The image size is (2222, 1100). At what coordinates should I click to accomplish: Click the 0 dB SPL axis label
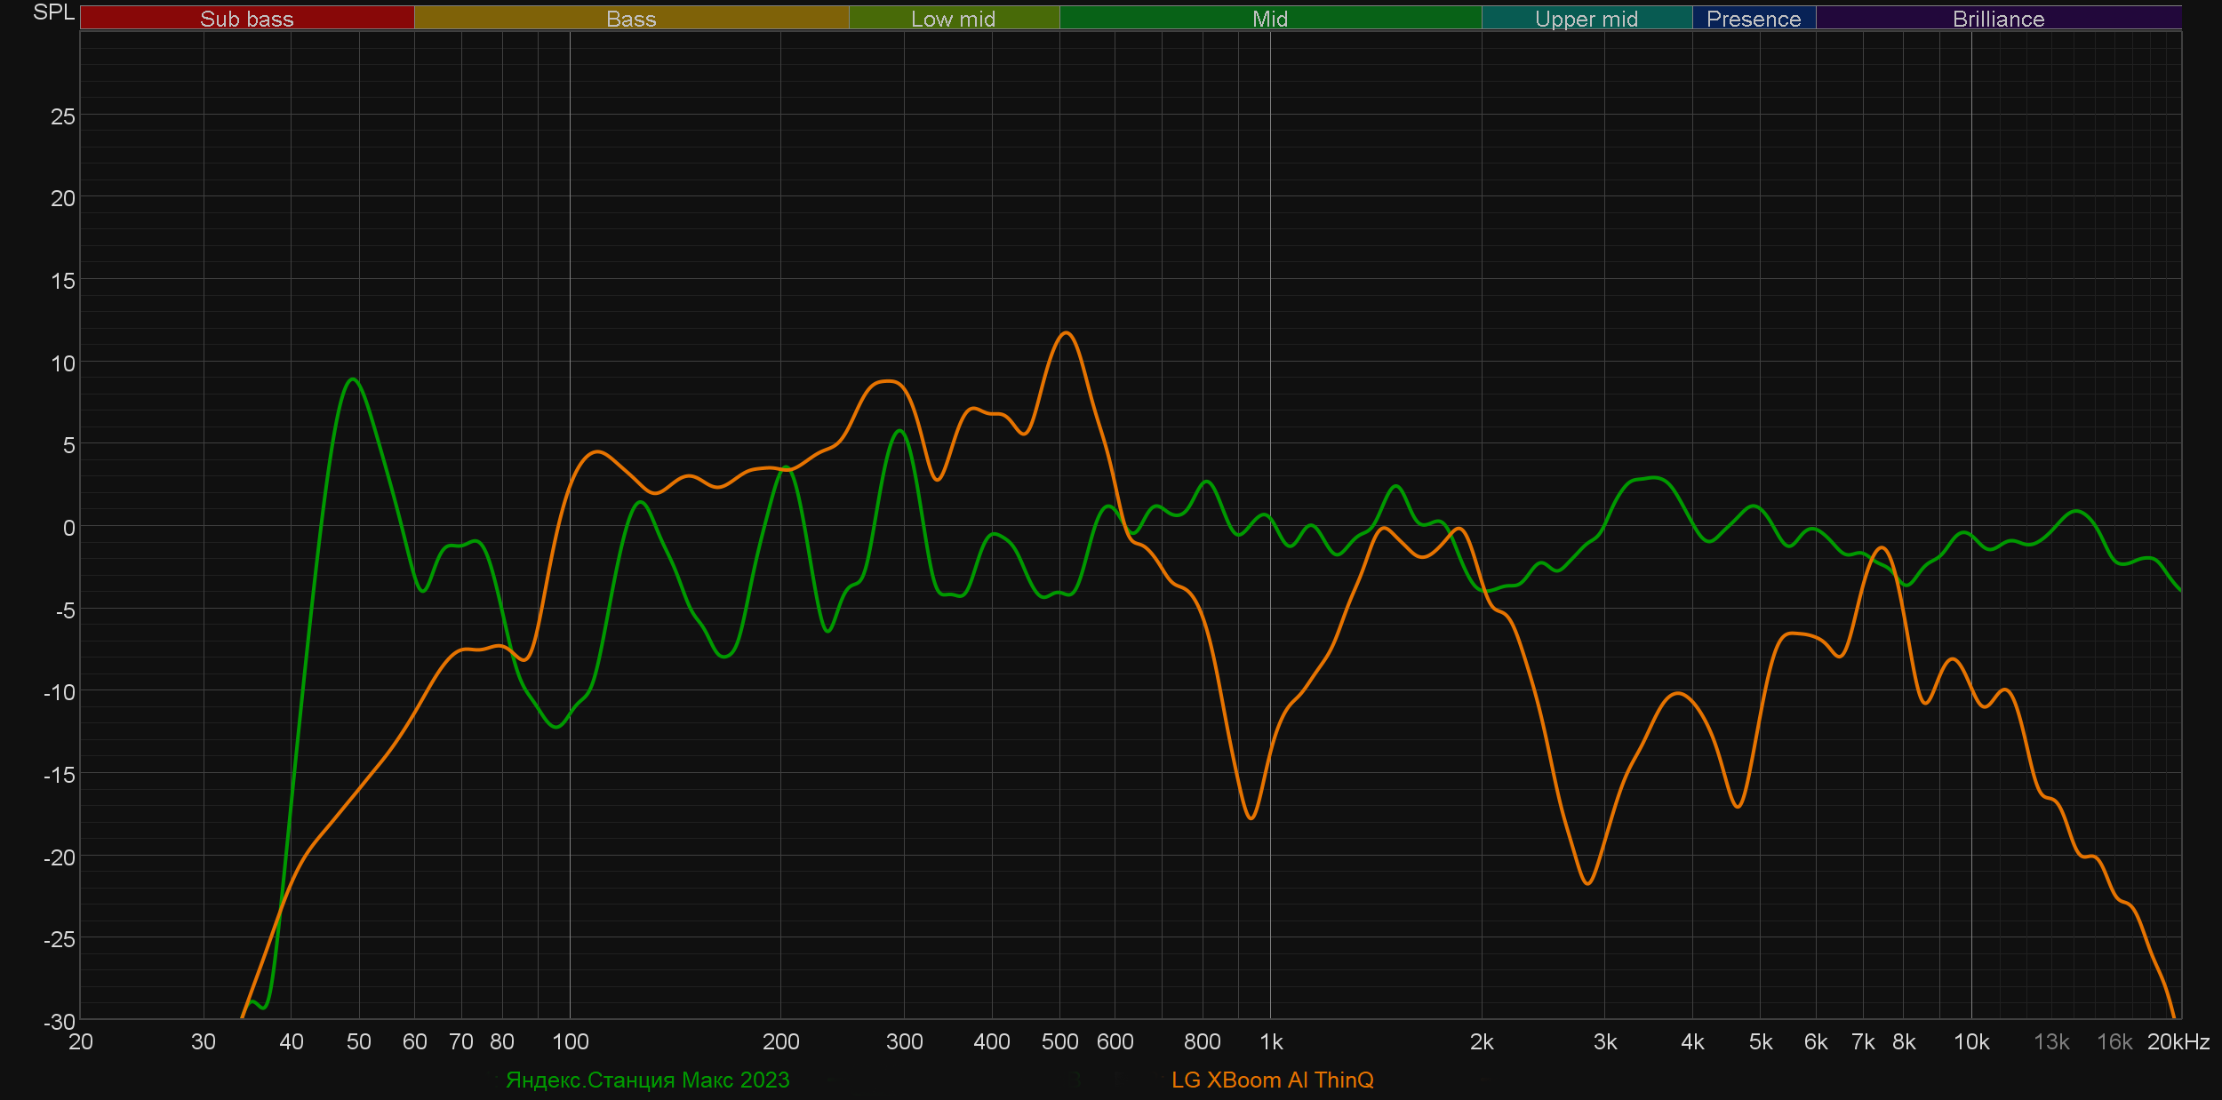[x=68, y=528]
